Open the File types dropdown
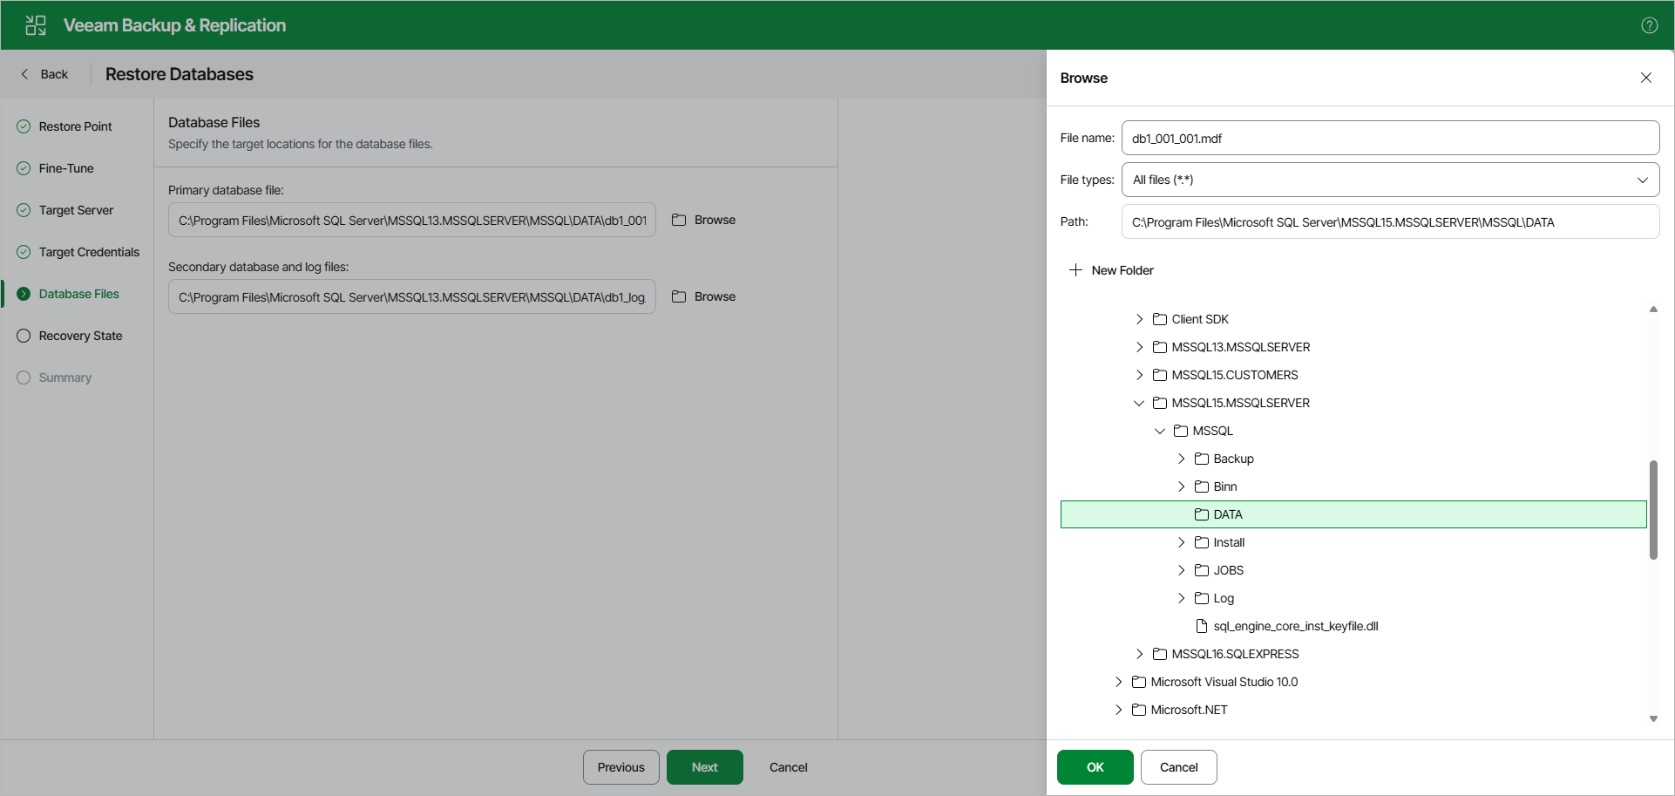Viewport: 1675px width, 796px height. point(1390,180)
